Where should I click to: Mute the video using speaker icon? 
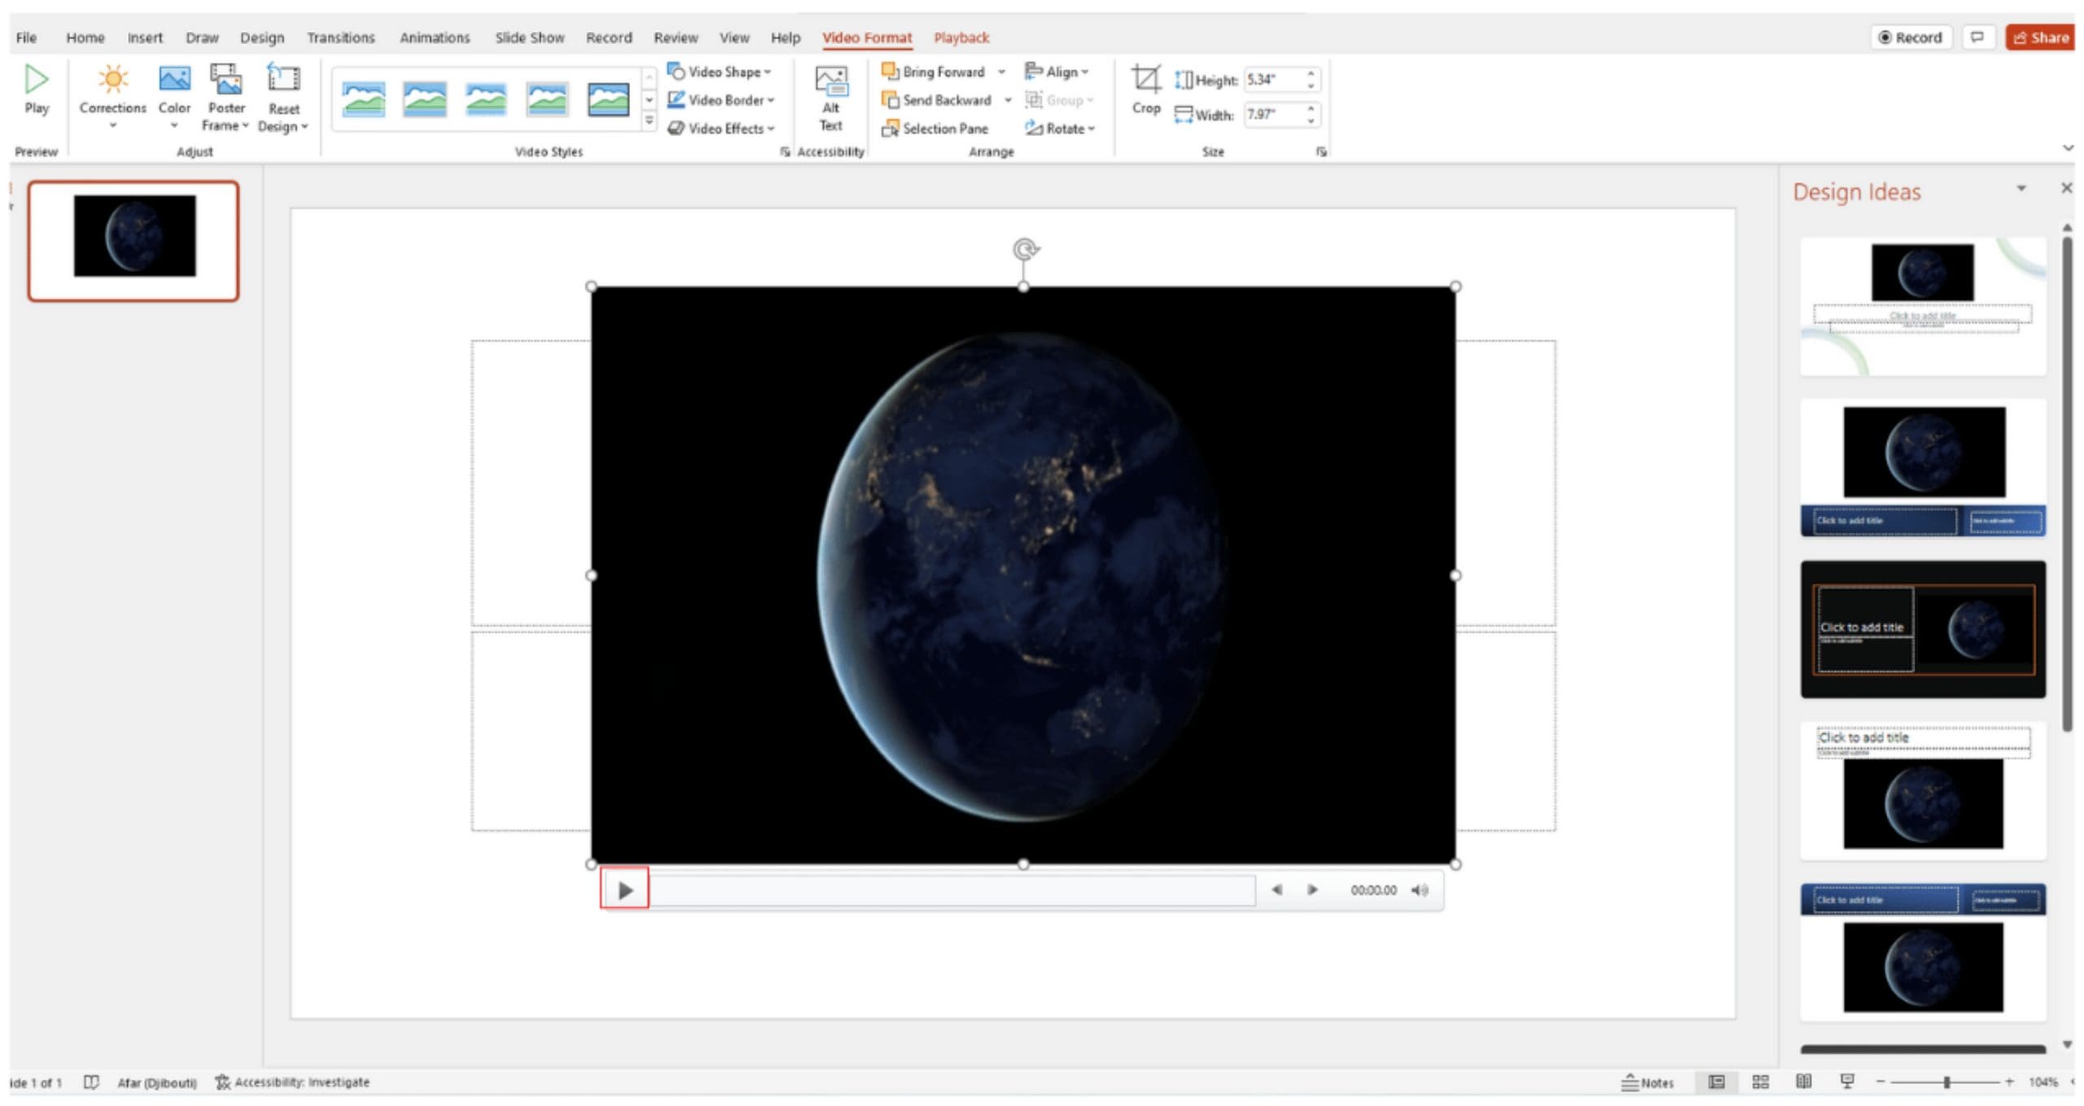tap(1420, 890)
